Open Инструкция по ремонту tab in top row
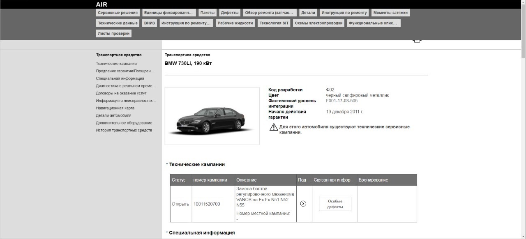The height and width of the screenshot is (239, 526). pyautogui.click(x=344, y=13)
